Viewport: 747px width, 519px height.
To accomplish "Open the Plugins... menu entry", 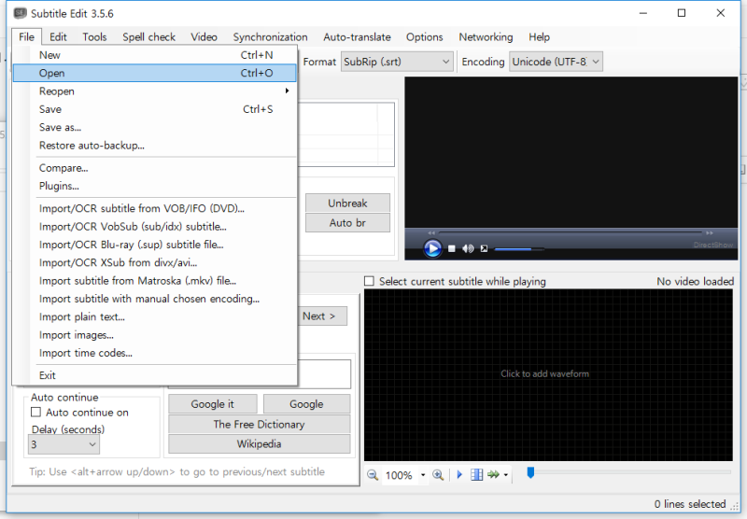I will pos(155,186).
